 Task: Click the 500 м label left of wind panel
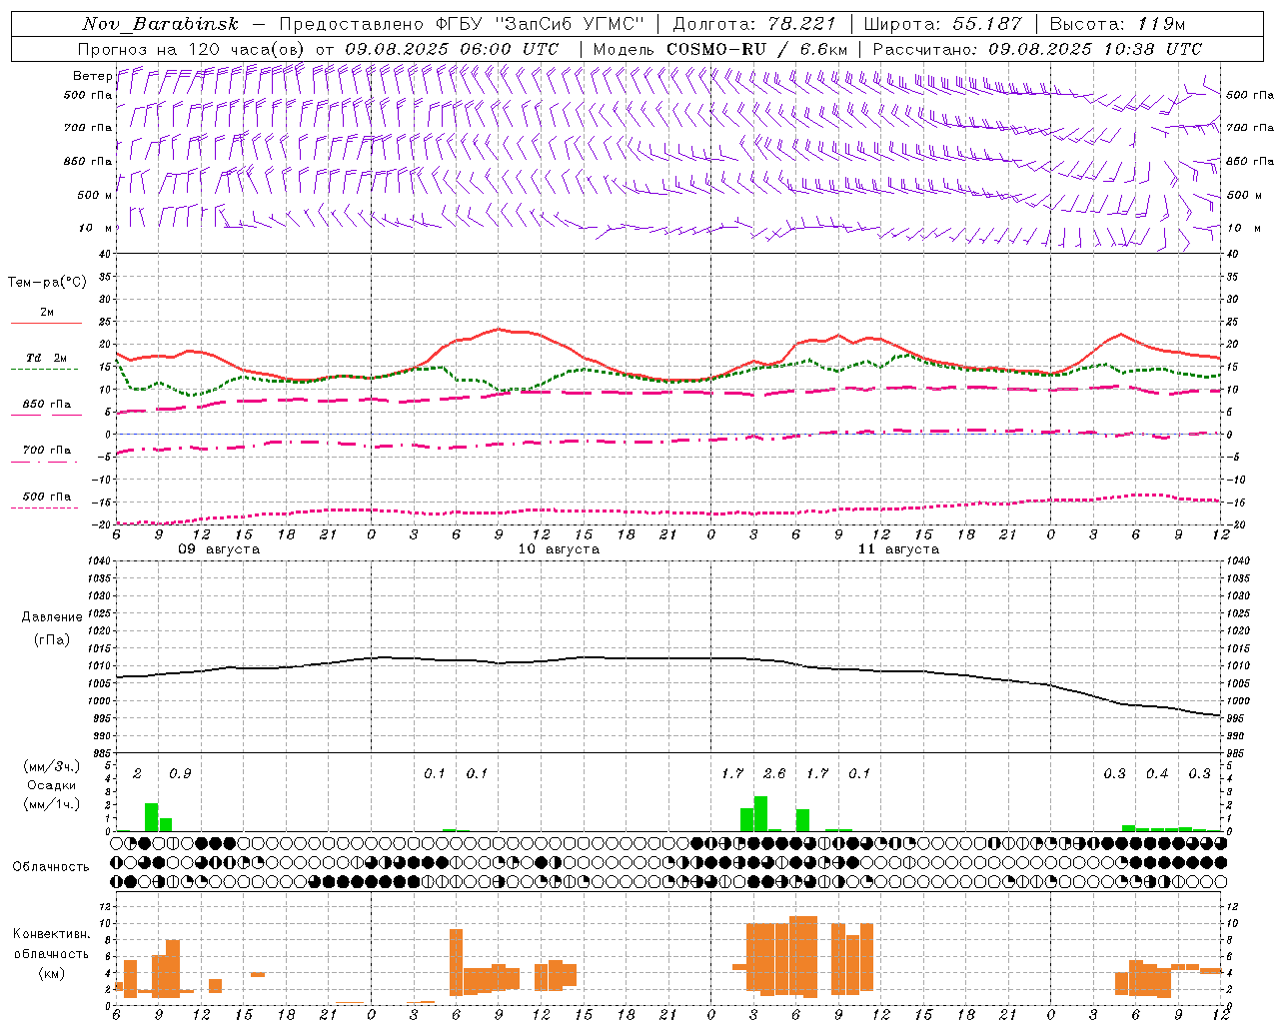95,195
